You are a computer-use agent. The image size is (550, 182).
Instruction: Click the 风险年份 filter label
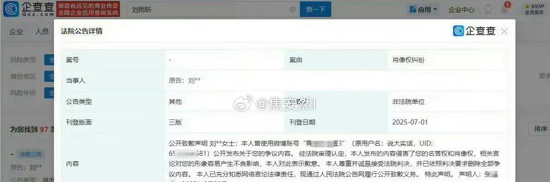coord(23,93)
